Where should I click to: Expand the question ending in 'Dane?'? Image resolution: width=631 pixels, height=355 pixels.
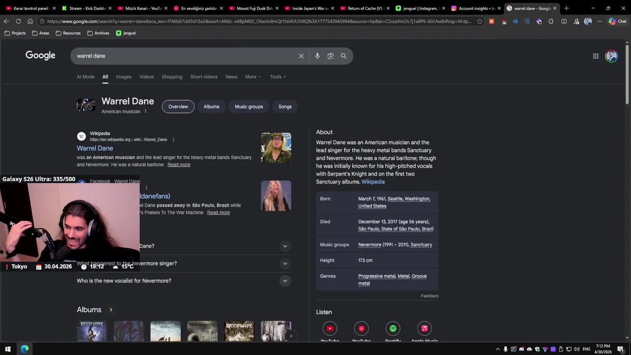pos(184,246)
